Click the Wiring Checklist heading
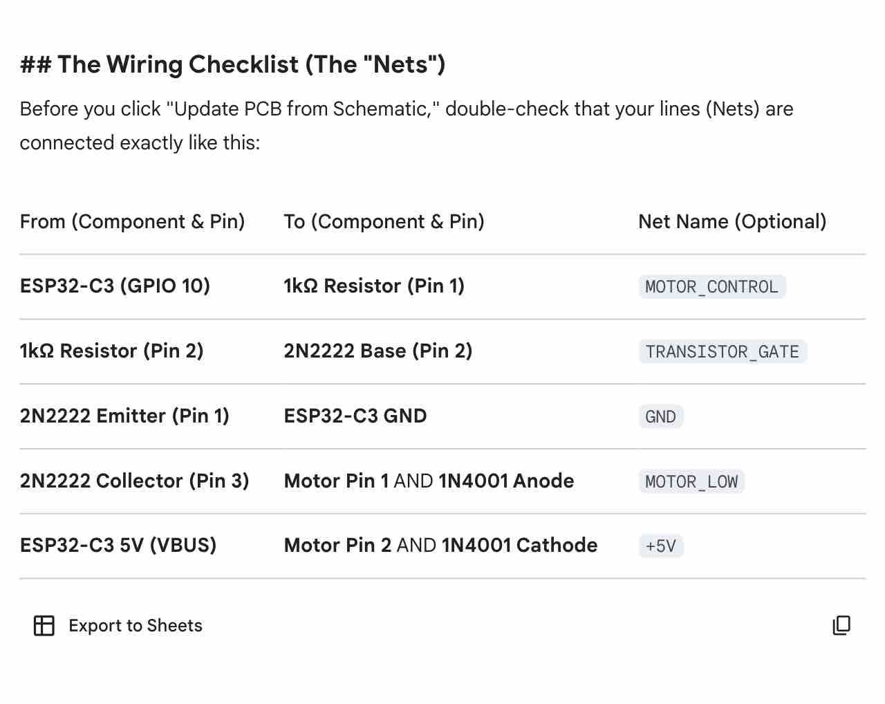Image resolution: width=885 pixels, height=704 pixels. tap(232, 64)
